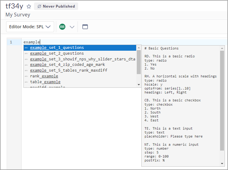Click 'RD. This is a basic radio' text
The height and width of the screenshot is (170, 228).
[170, 56]
